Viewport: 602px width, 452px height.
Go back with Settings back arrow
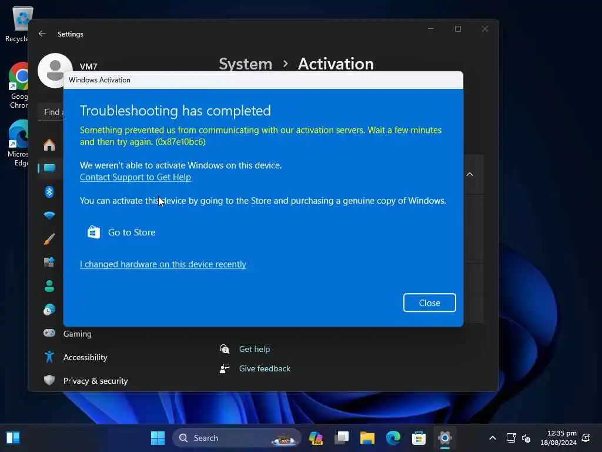pos(42,34)
